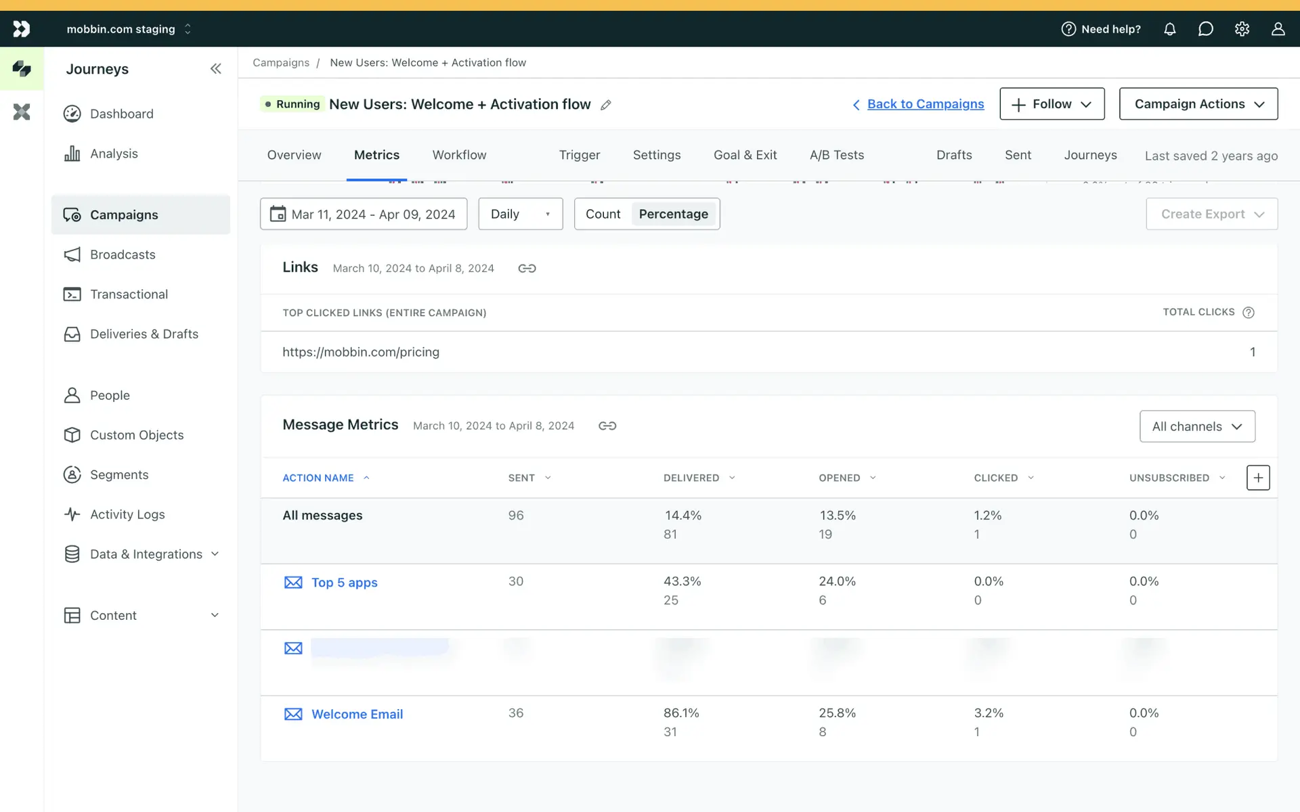Open the settings gear icon
Image resolution: width=1300 pixels, height=812 pixels.
1242,29
